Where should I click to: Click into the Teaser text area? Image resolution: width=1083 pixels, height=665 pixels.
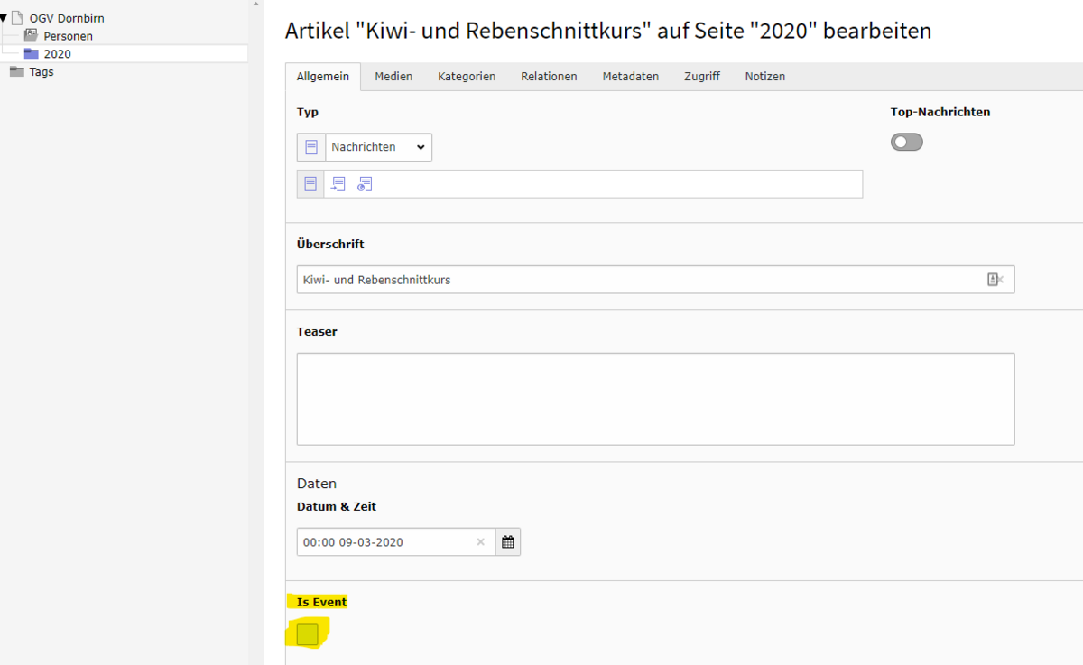click(x=655, y=399)
